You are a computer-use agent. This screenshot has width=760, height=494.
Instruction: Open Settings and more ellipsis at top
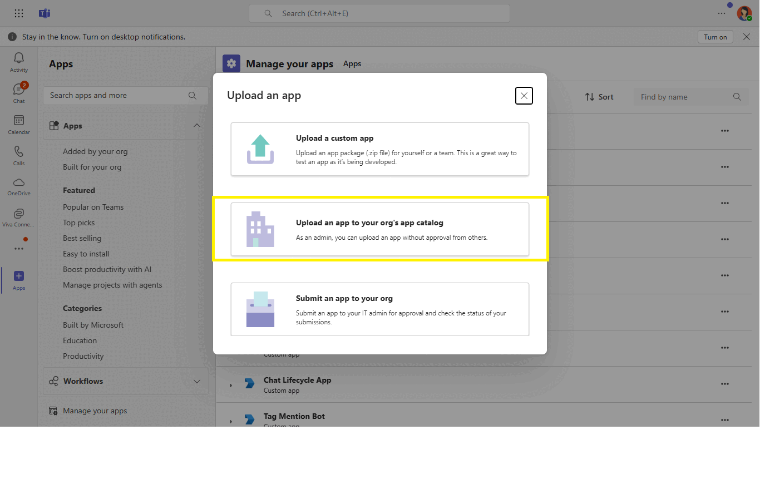[722, 13]
